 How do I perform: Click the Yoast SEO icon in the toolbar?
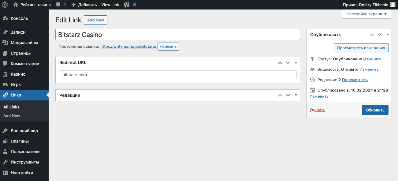126,5
